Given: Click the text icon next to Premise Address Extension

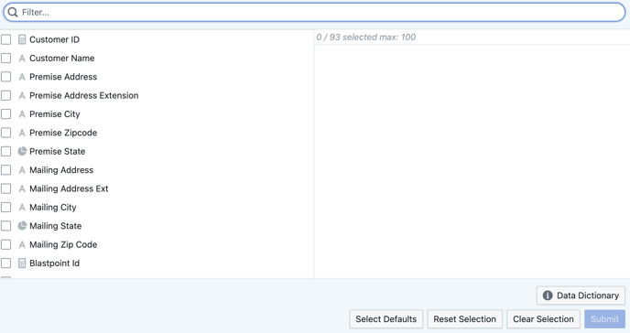Looking at the screenshot, I should (22, 95).
